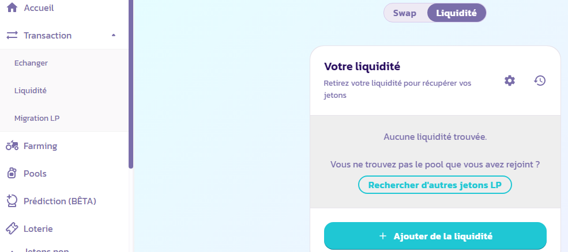
Task: Collapse the Transaction submenu arrow
Action: 114,36
